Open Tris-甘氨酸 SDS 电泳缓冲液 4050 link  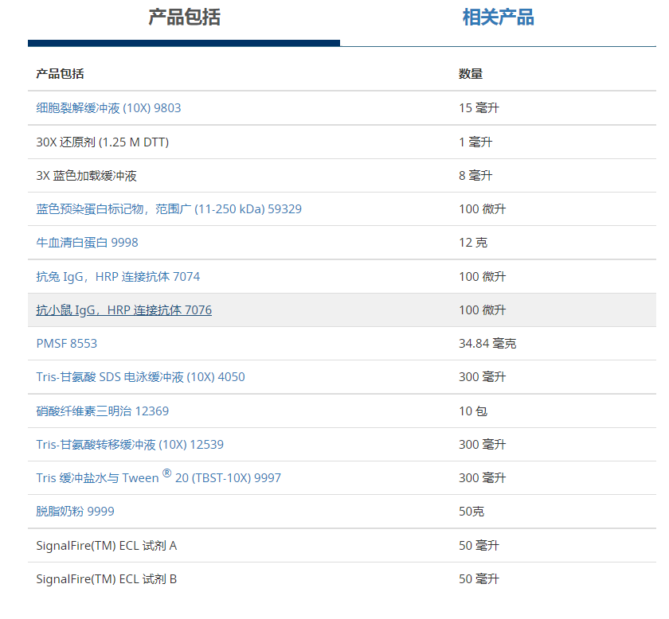(x=140, y=377)
